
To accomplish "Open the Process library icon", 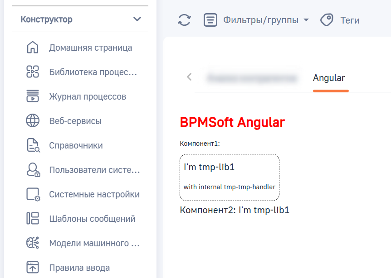I will point(33,72).
